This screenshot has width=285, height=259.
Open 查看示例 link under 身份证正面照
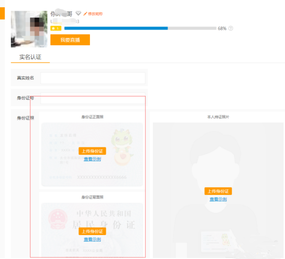[x=93, y=159]
